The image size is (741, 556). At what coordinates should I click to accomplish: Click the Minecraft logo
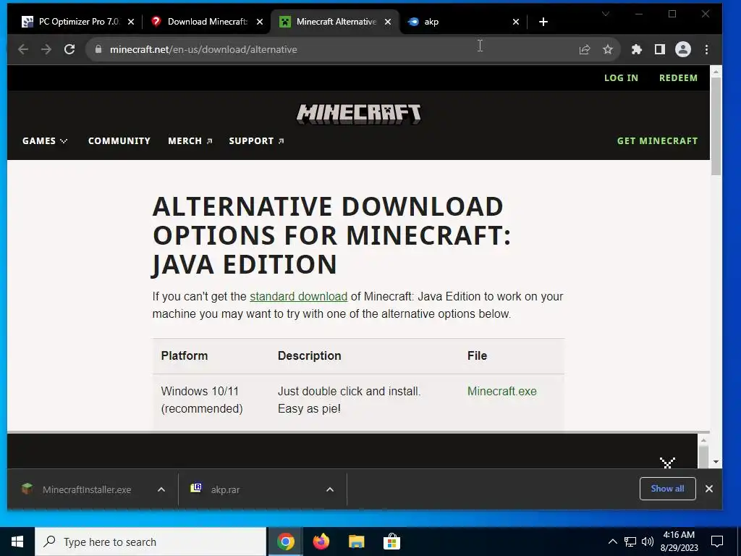coord(359,114)
